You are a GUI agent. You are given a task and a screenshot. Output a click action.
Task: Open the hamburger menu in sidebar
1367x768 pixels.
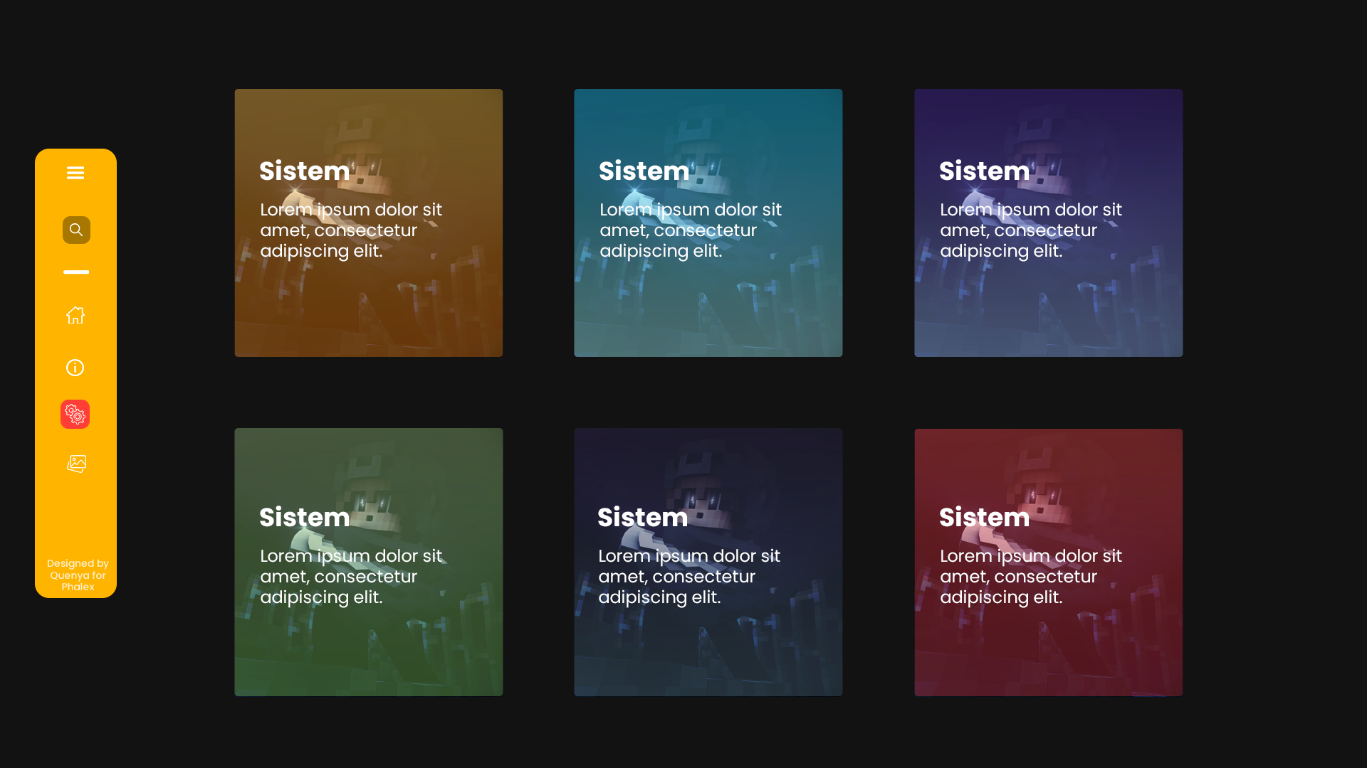click(x=75, y=173)
